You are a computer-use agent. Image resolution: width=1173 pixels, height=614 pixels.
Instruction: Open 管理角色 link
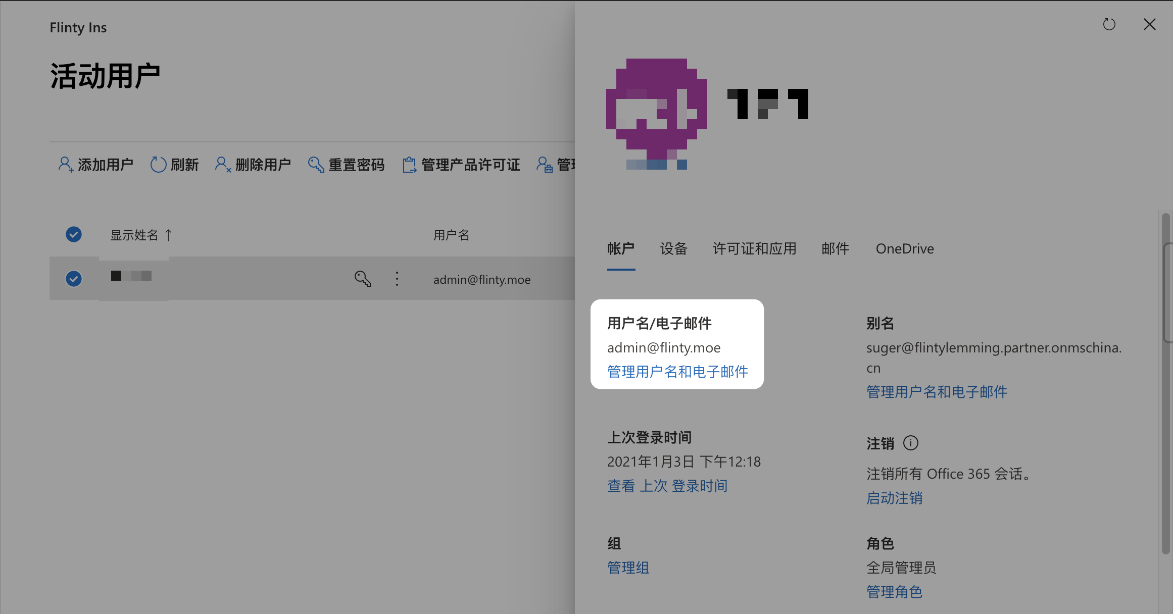tap(894, 592)
